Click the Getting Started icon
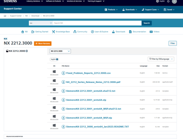The width and height of the screenshot is (183, 139). pos(33,32)
